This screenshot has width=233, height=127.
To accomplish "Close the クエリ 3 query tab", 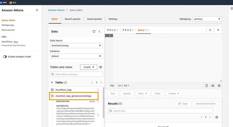I will point(133,30).
